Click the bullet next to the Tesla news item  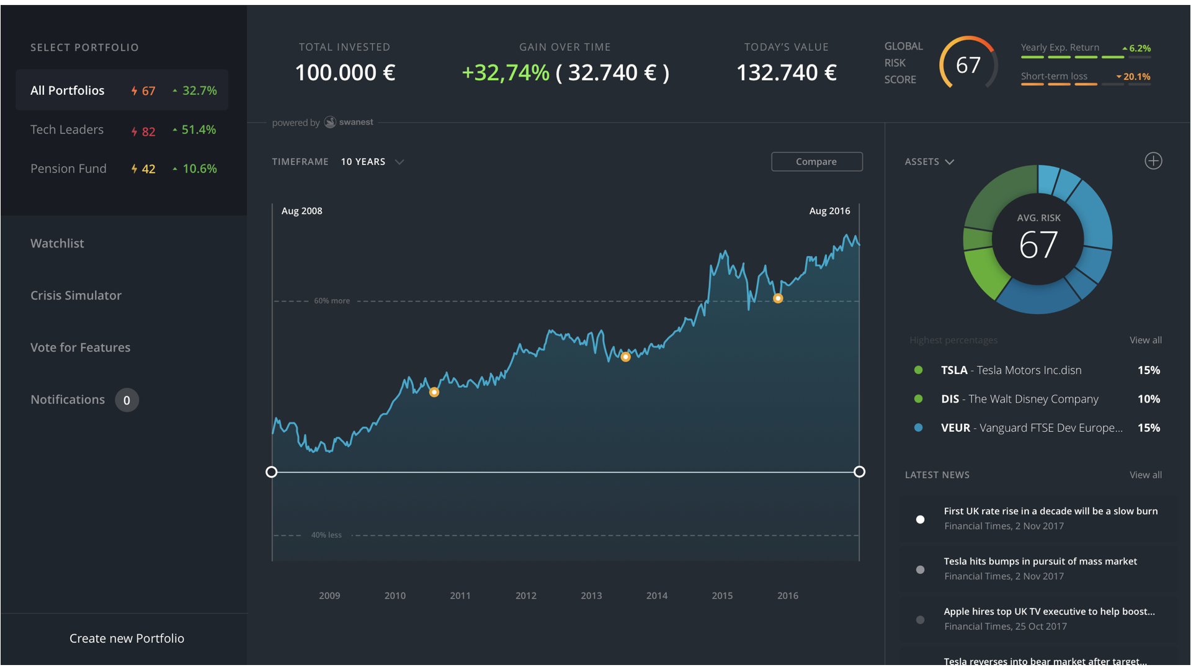coord(919,569)
